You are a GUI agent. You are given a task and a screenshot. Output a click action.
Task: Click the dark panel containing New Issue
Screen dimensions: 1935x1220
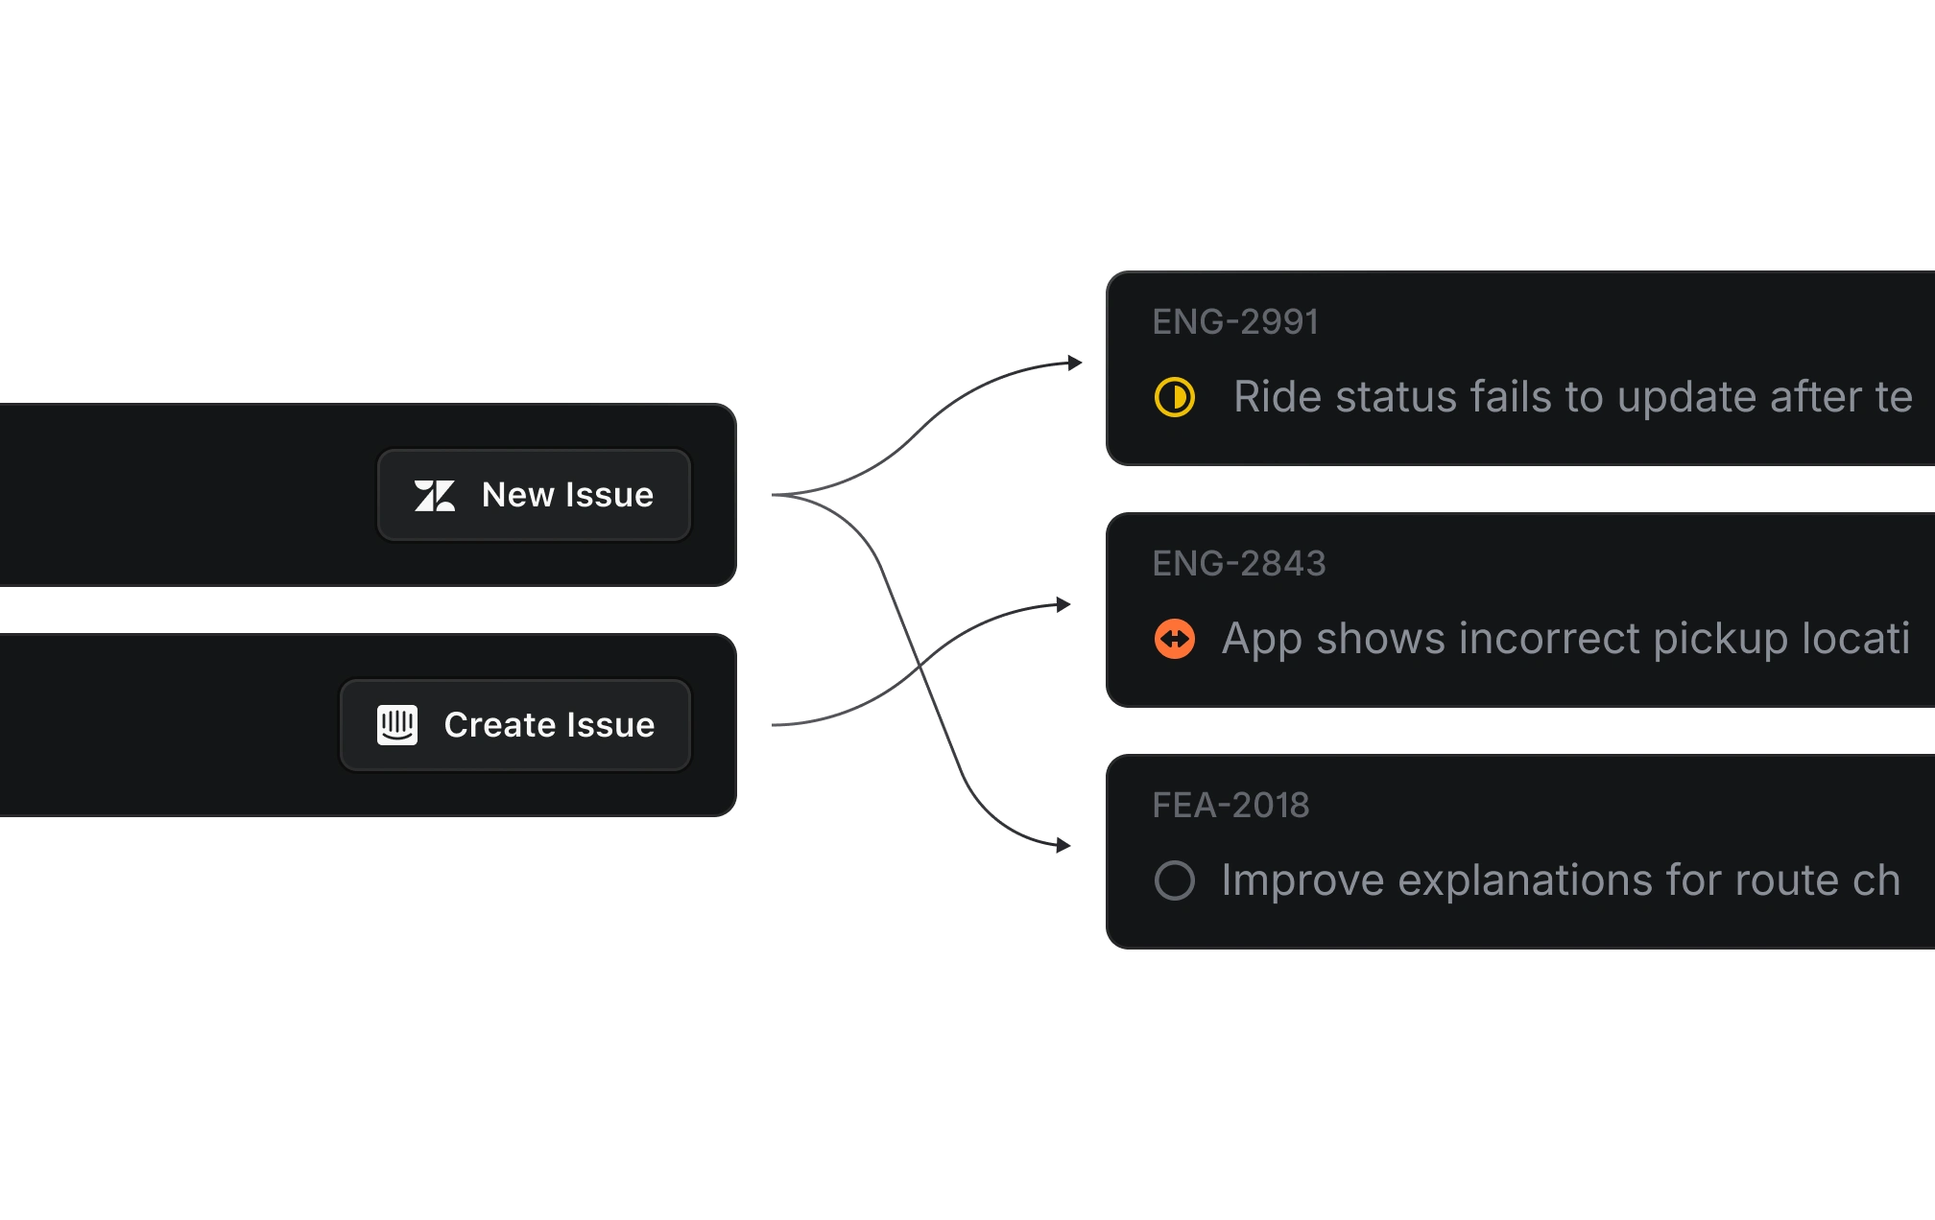[x=368, y=495]
